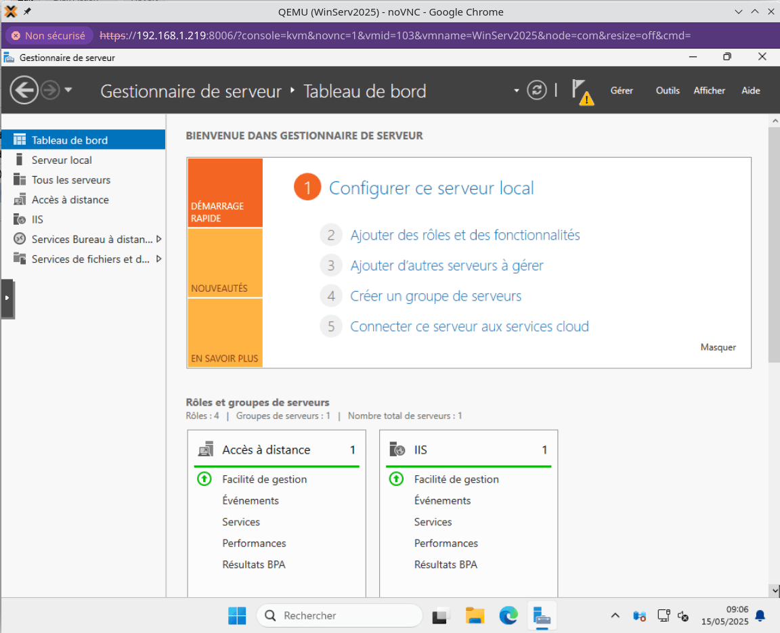Click the IIS sidebar icon
This screenshot has height=633, width=780.
[x=20, y=219]
